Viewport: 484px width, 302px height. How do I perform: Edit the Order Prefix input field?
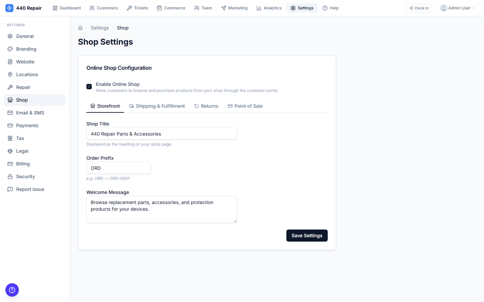pos(118,168)
